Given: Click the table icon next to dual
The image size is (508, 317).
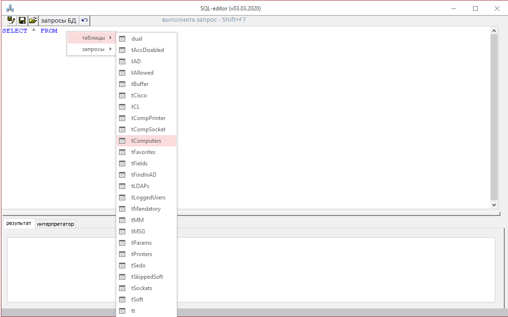Looking at the screenshot, I should pos(122,39).
